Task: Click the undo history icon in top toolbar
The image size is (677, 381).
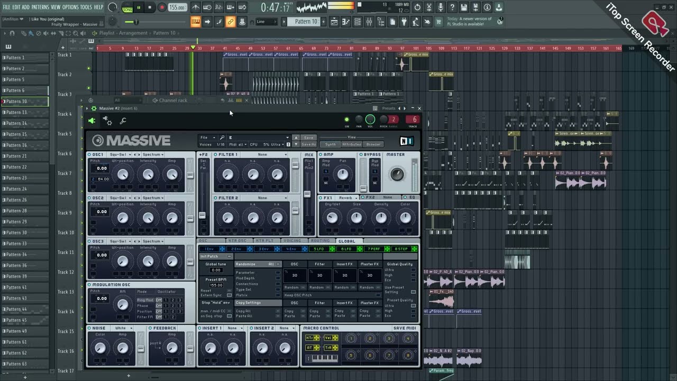Action: 417,7
